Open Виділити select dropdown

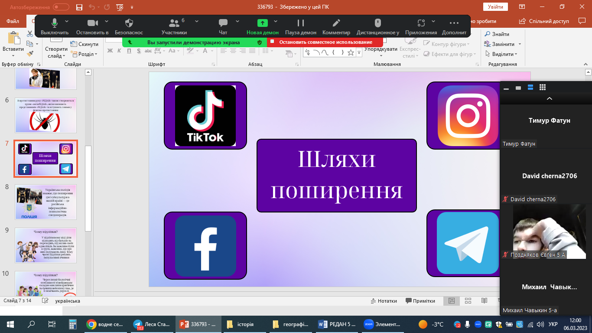(501, 54)
